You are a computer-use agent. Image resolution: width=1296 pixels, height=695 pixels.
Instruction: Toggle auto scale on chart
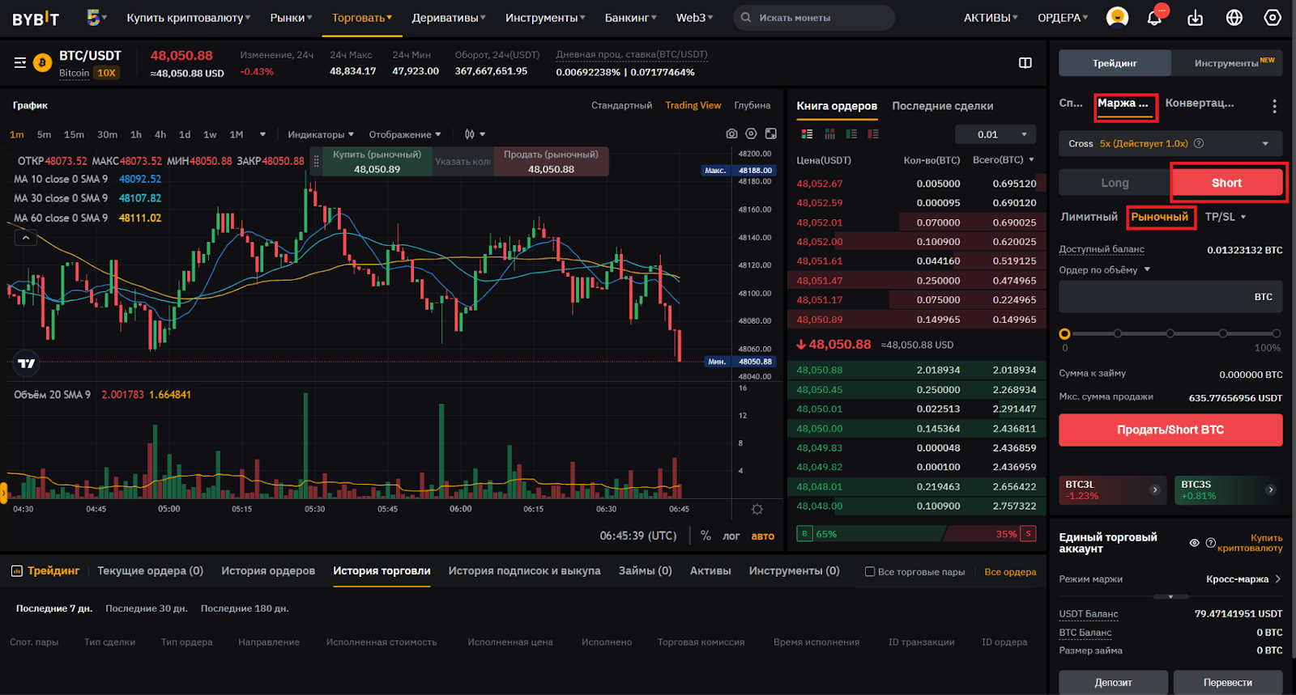[762, 536]
